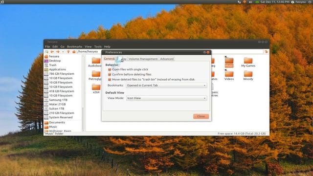Image resolution: width=313 pixels, height=176 pixels.
Task: Open the history dropdown arrow in toolbar
Action: pos(63,52)
